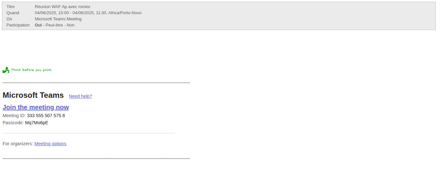Click the Microsoft Teams Meeting location text
The height and width of the screenshot is (173, 440).
[x=58, y=19]
